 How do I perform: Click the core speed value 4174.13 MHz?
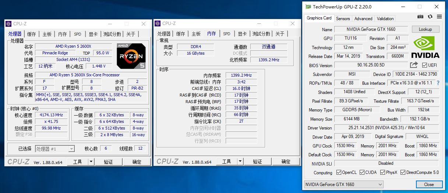click(51, 115)
